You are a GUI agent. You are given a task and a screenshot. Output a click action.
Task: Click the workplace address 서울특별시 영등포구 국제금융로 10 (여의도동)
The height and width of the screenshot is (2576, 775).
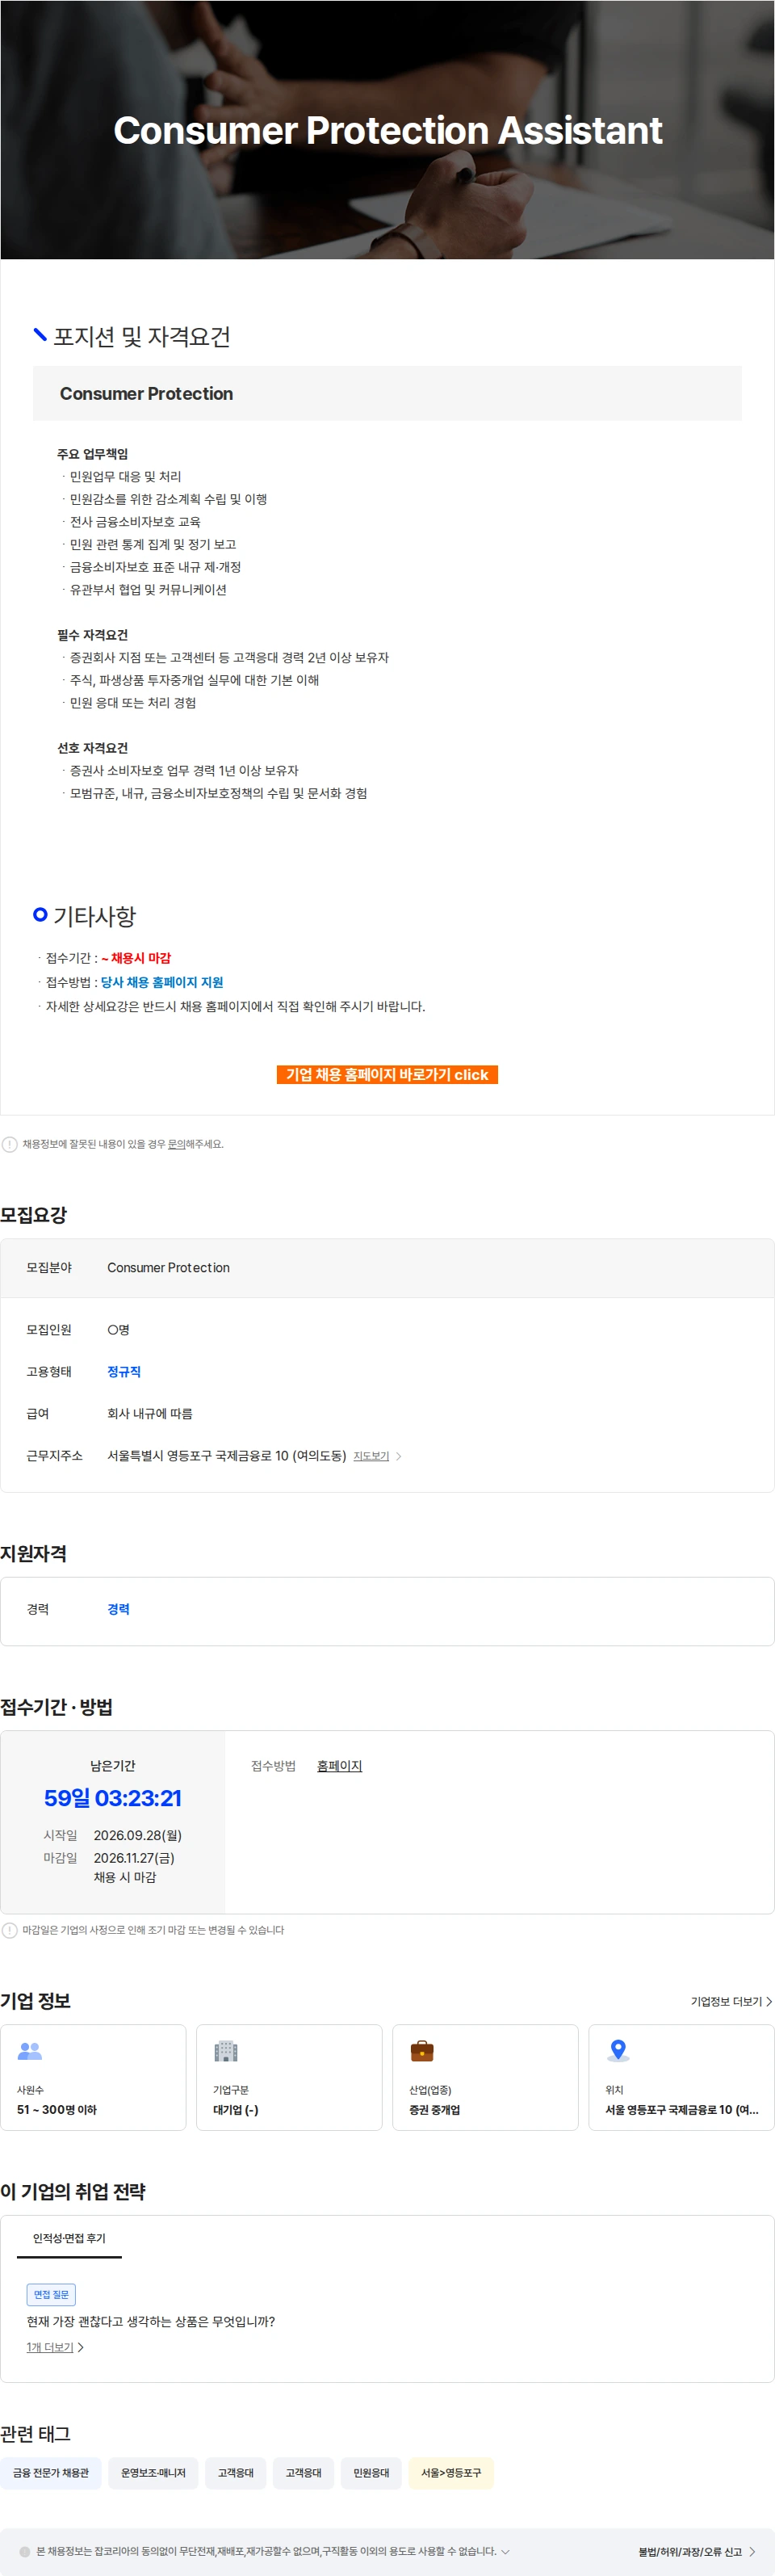pyautogui.click(x=227, y=1456)
